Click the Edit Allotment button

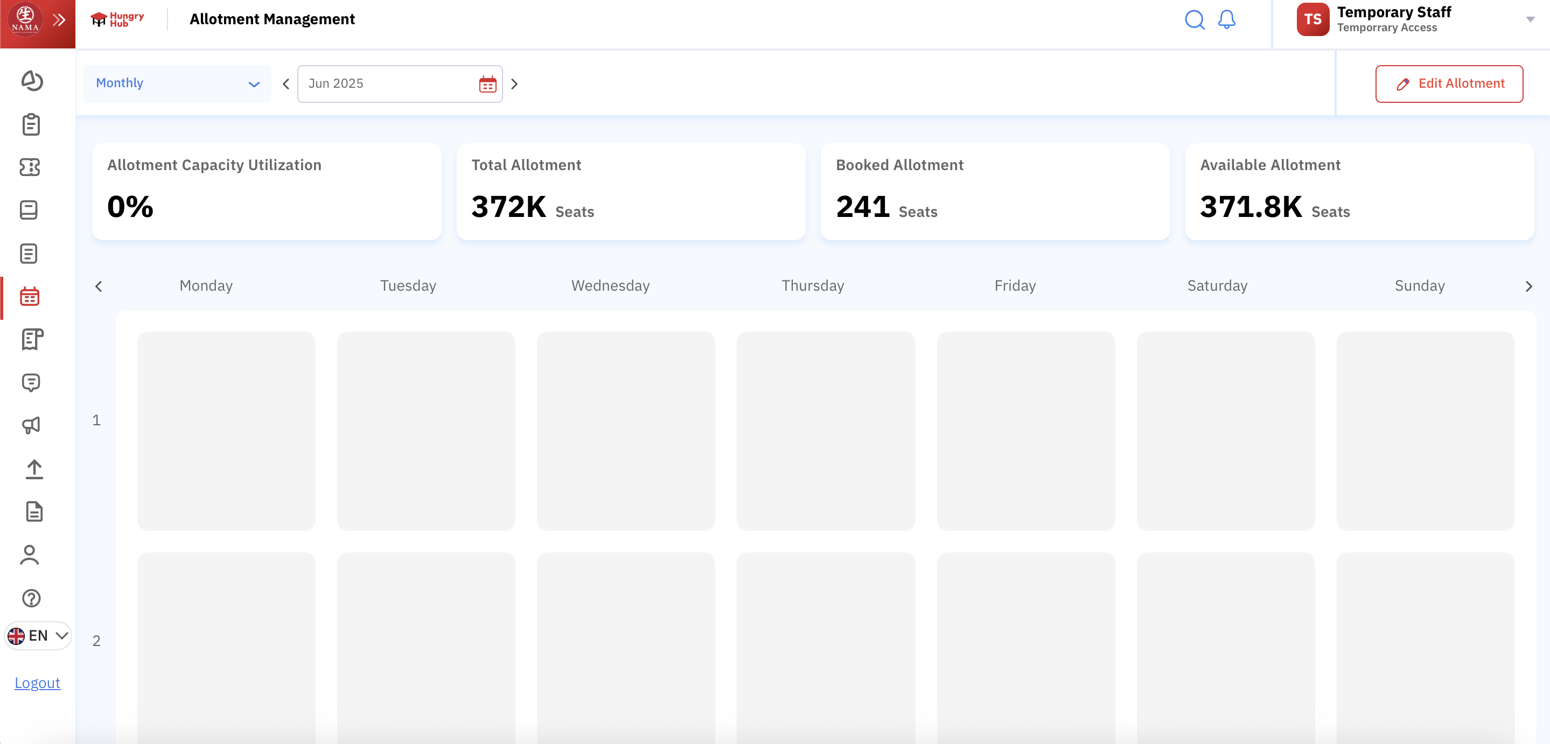click(x=1449, y=83)
